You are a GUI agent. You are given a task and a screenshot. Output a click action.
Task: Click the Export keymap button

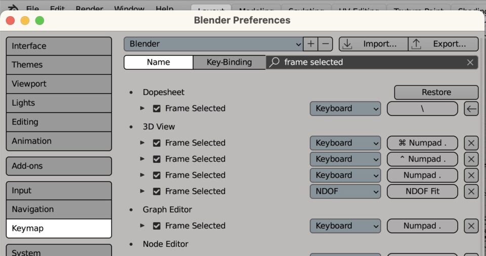coord(443,44)
